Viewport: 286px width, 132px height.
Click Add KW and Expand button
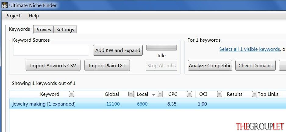pyautogui.click(x=118, y=50)
